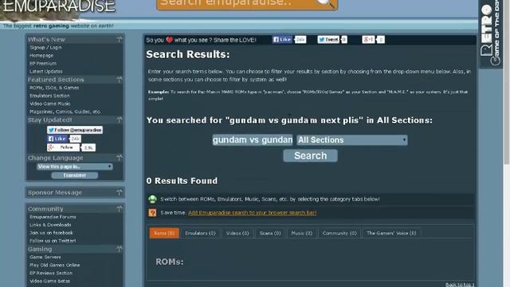Click the Google +1 button in share bar

point(368,40)
